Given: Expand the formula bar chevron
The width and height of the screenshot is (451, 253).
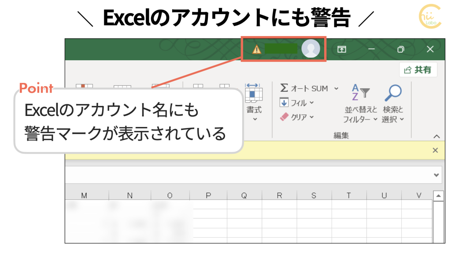Looking at the screenshot, I should [436, 175].
